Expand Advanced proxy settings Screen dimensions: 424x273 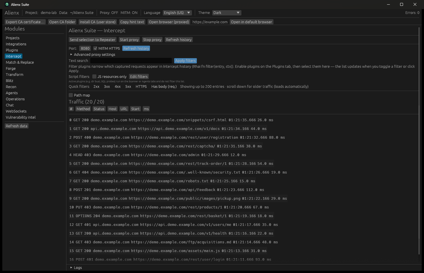pyautogui.click(x=92, y=54)
